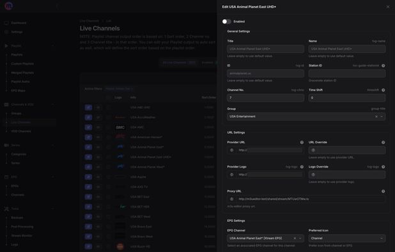Viewport: 395px width, 252px height.
Task: Edit the Title input field
Action: pos(265,49)
